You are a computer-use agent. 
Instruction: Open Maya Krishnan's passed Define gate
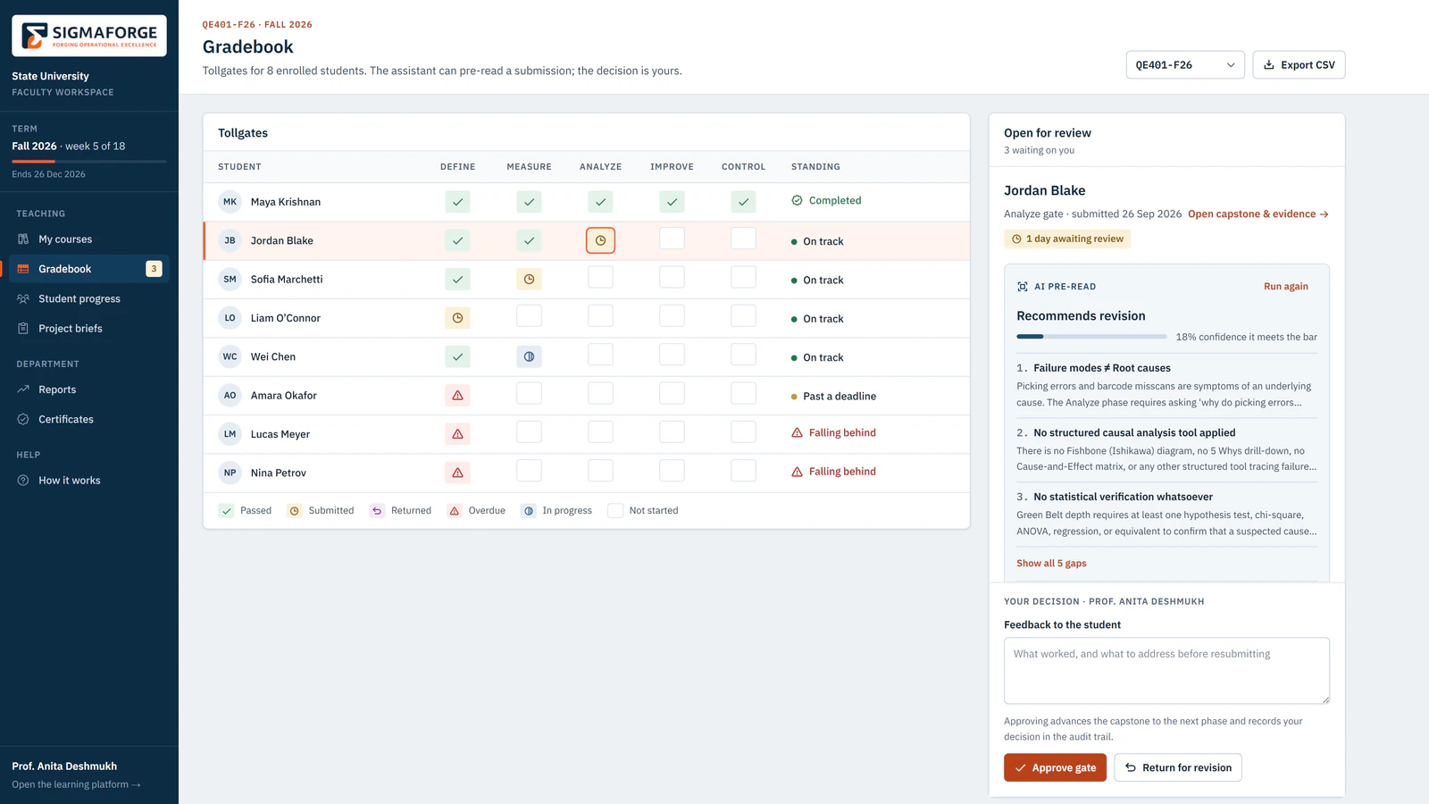click(x=457, y=202)
